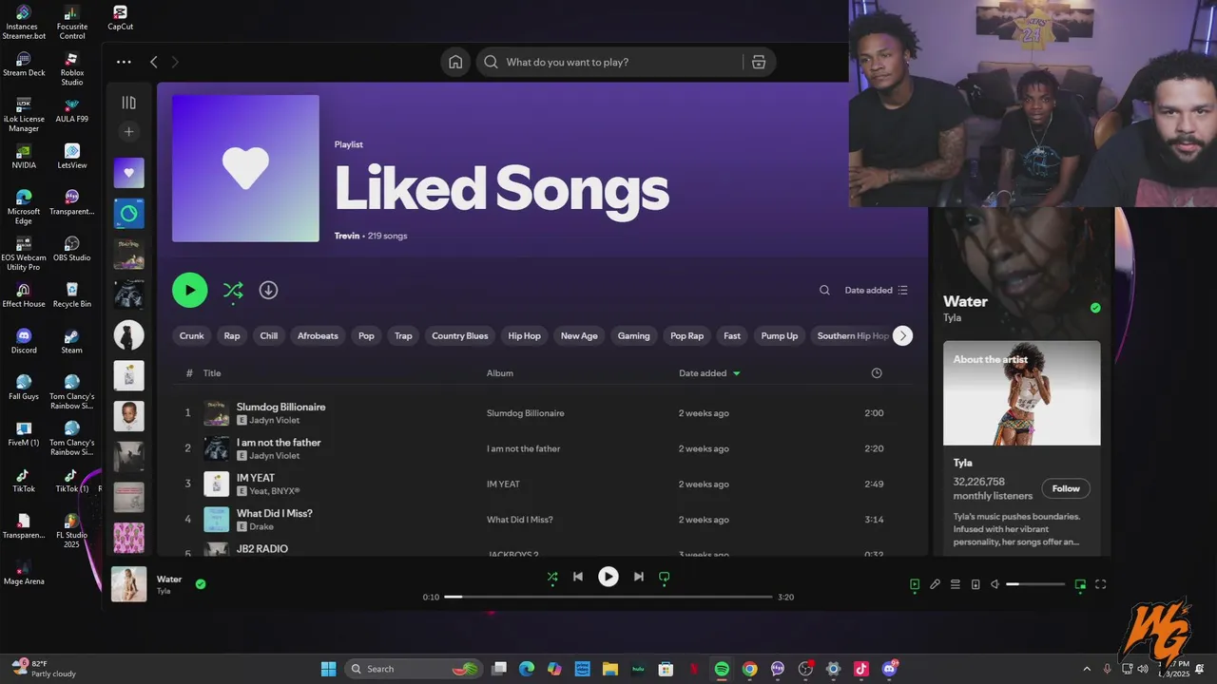Open the Browse icon in the search bar
The height and width of the screenshot is (684, 1217).
coord(759,62)
